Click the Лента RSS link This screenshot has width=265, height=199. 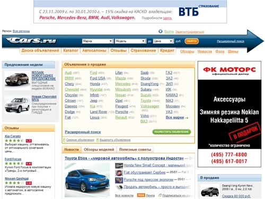click(x=151, y=195)
